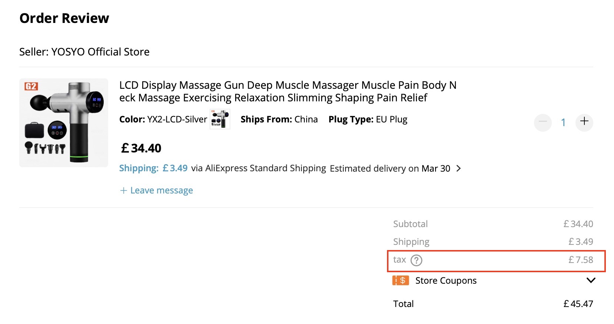Click the tax help question mark icon
This screenshot has width=614, height=324.
pyautogui.click(x=416, y=260)
